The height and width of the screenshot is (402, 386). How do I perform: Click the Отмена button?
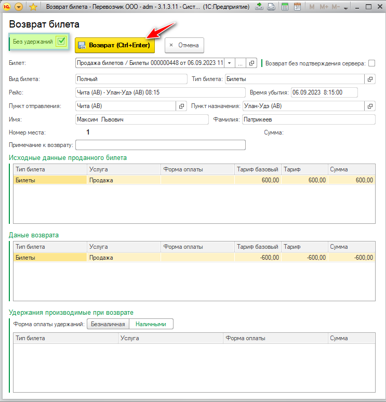click(184, 45)
